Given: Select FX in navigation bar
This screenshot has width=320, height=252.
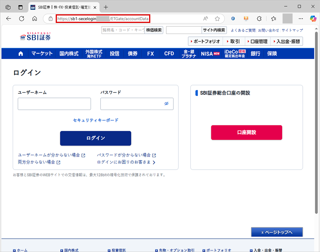Looking at the screenshot, I should 150,54.
